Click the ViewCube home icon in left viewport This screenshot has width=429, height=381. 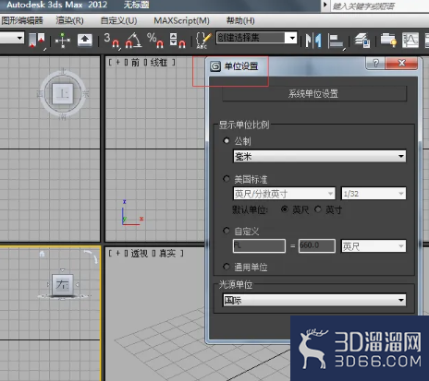pyautogui.click(x=43, y=254)
